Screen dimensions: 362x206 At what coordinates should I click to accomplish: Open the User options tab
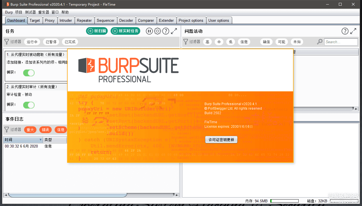click(x=219, y=20)
